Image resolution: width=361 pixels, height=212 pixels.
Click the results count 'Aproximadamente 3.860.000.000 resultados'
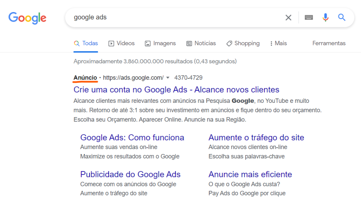click(x=133, y=61)
